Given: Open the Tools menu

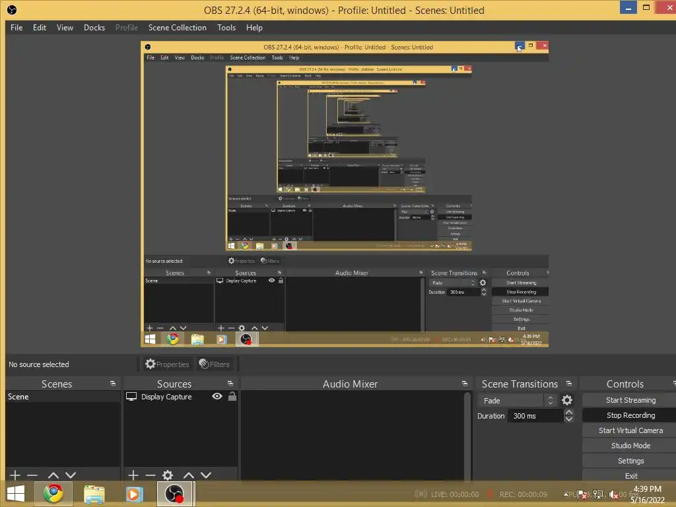Looking at the screenshot, I should 226,28.
